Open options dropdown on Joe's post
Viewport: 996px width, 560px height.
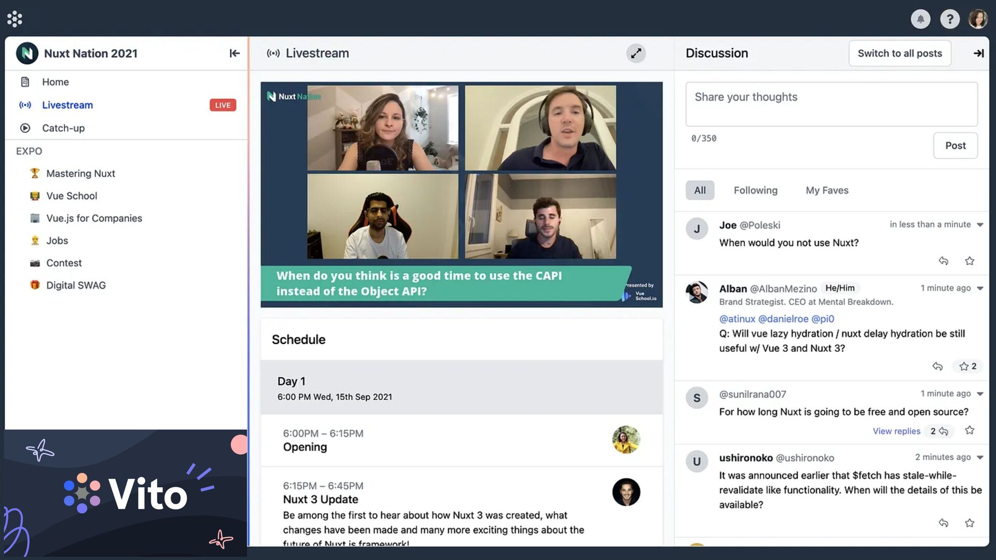(980, 225)
